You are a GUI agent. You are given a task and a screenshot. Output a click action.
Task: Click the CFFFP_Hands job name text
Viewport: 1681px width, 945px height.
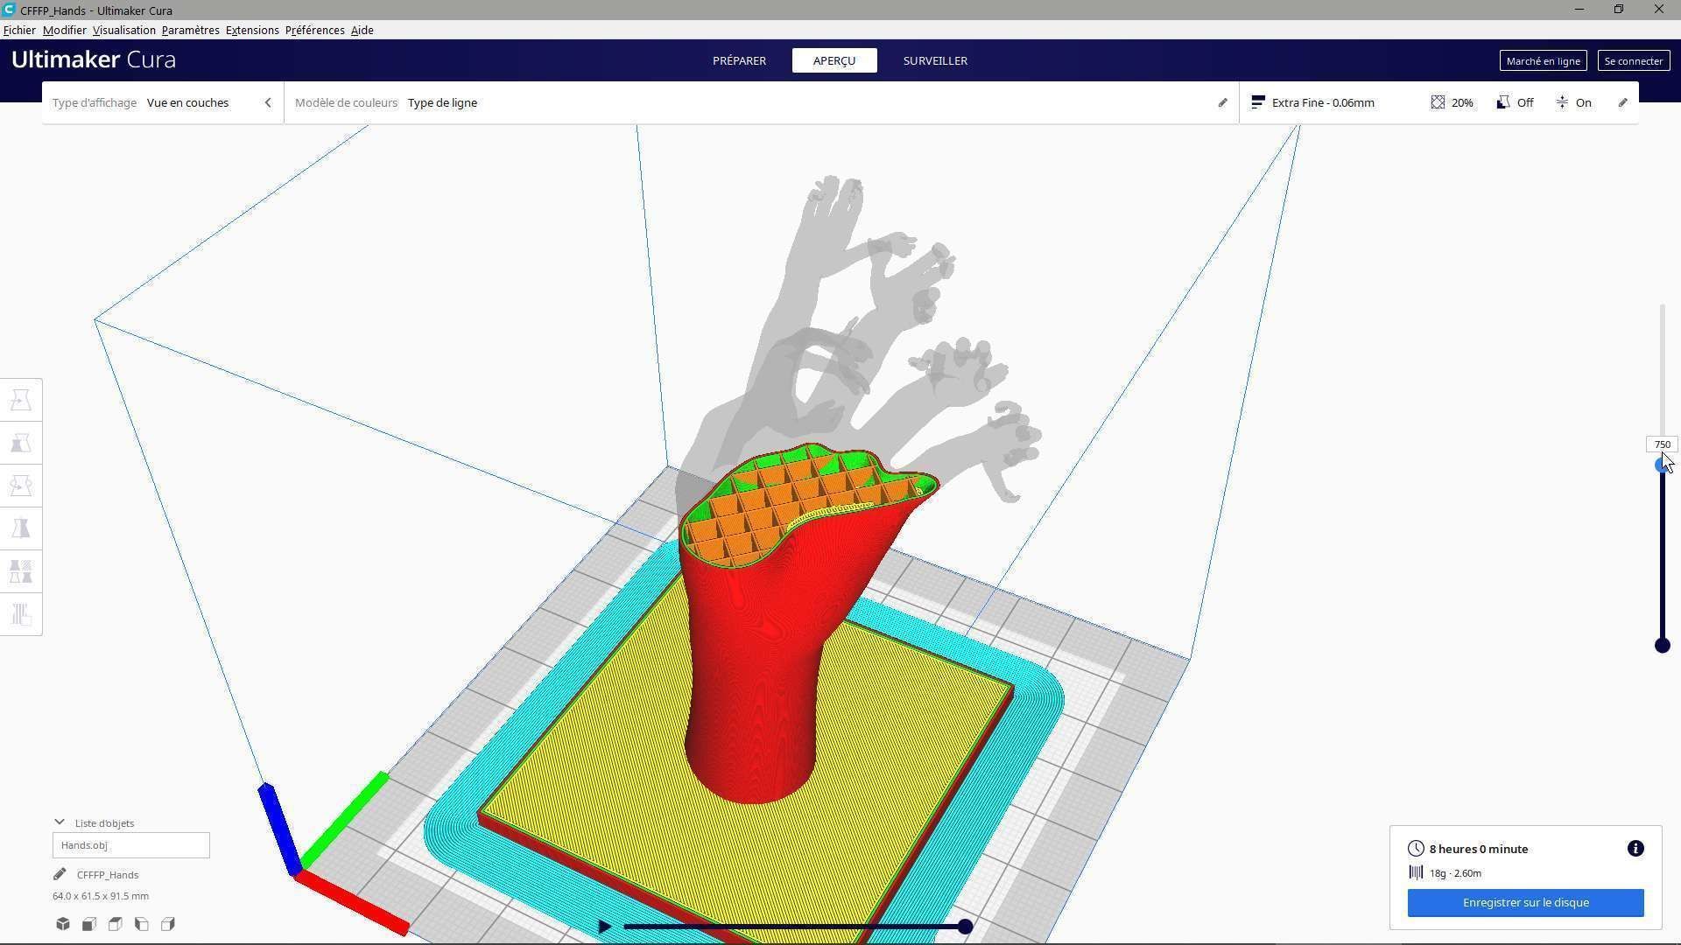(108, 874)
